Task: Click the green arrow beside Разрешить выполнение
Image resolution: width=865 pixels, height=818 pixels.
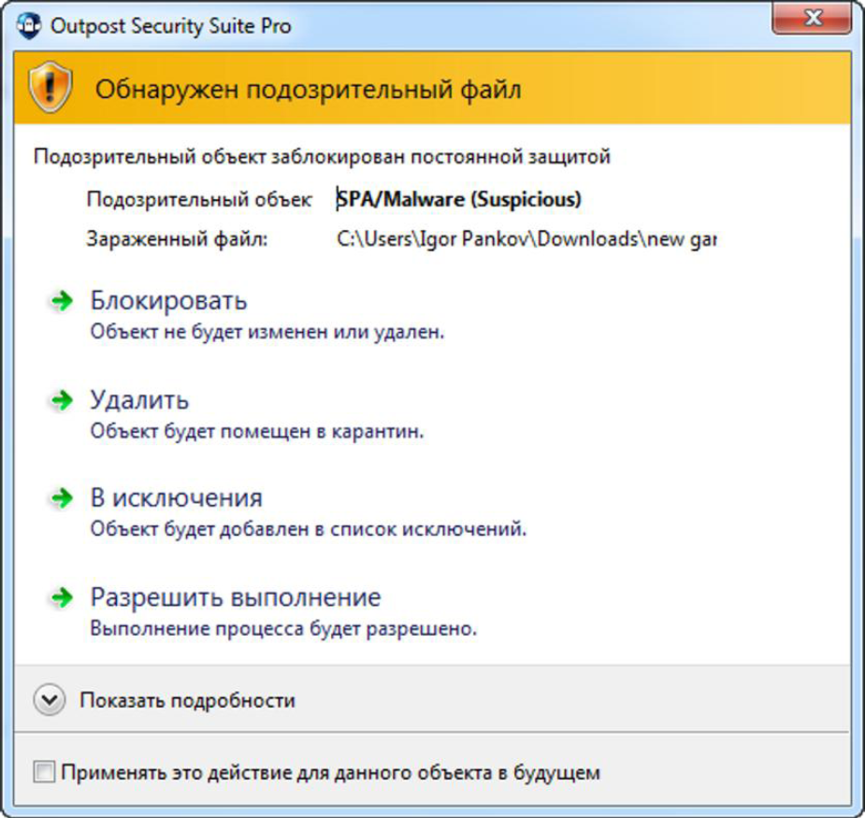Action: tap(62, 596)
